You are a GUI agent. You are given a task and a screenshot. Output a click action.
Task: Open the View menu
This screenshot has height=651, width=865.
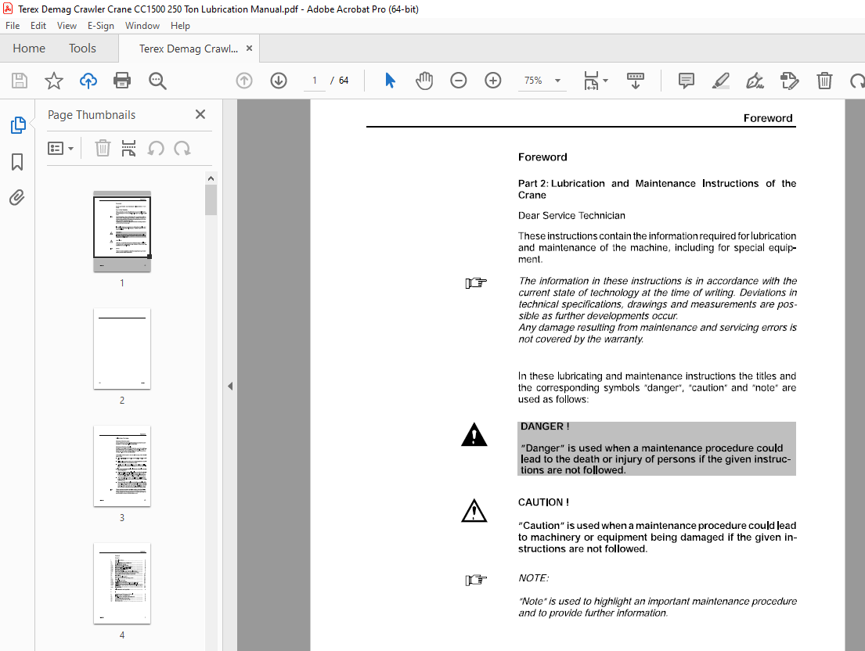tap(67, 25)
